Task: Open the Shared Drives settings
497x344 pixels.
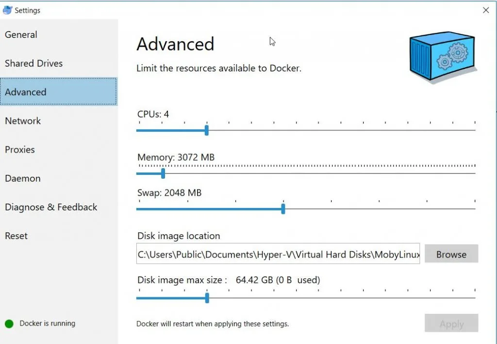Action: tap(33, 63)
